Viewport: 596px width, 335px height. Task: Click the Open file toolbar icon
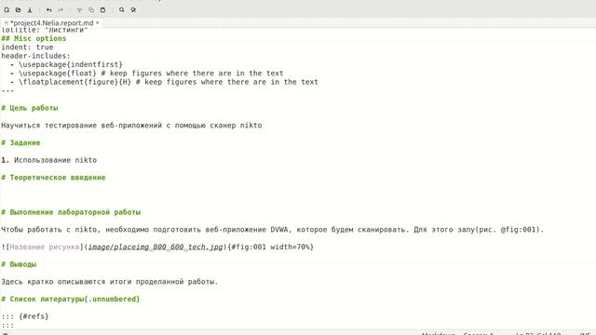click(x=18, y=10)
